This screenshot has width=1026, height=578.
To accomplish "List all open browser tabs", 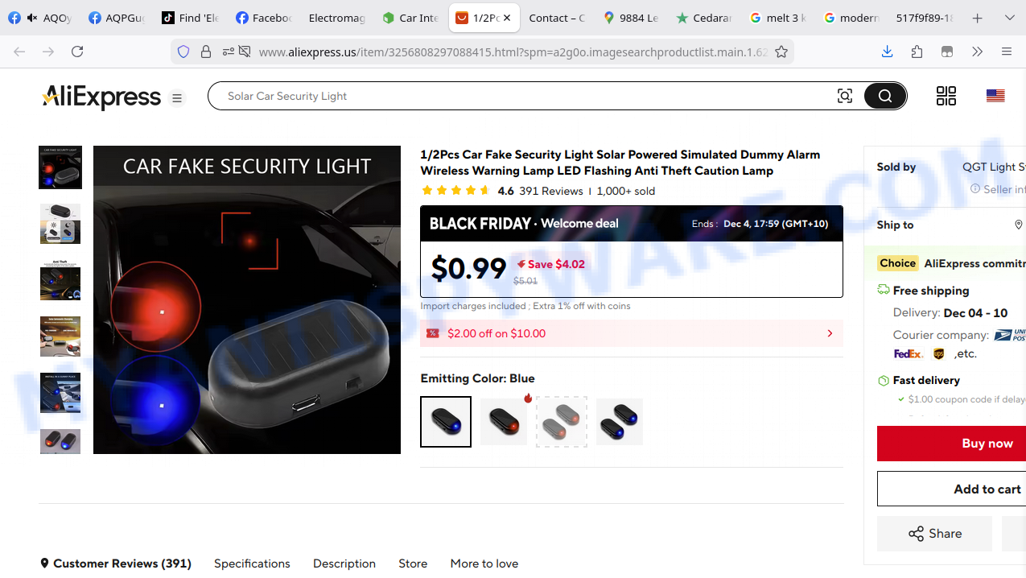I will [x=1009, y=18].
